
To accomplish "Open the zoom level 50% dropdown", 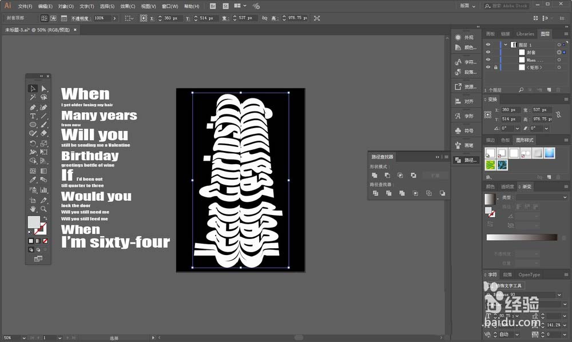I will [x=24, y=338].
